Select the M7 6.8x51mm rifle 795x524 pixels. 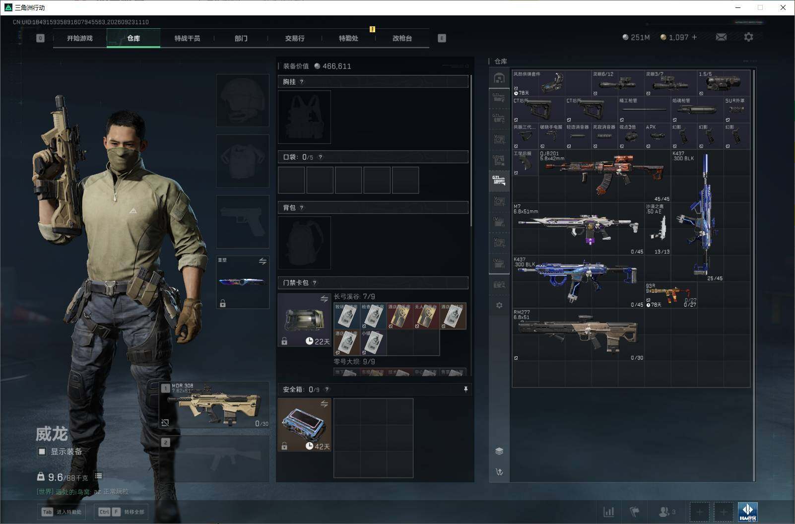click(x=578, y=229)
